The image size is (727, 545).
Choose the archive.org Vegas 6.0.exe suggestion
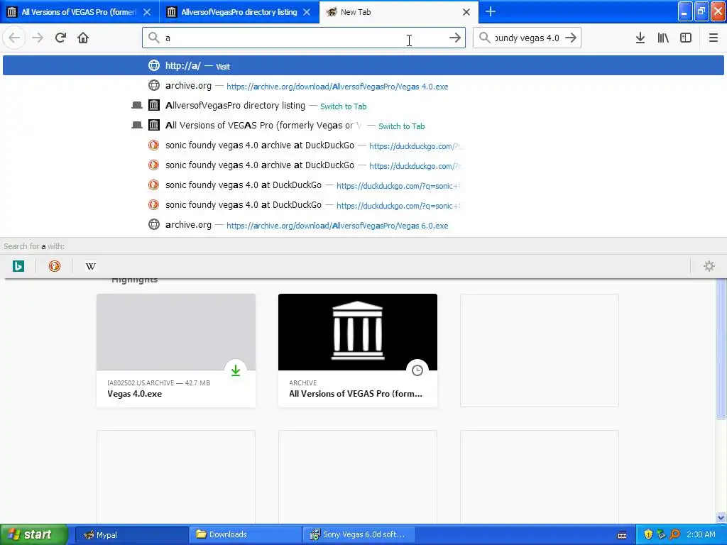click(363, 225)
